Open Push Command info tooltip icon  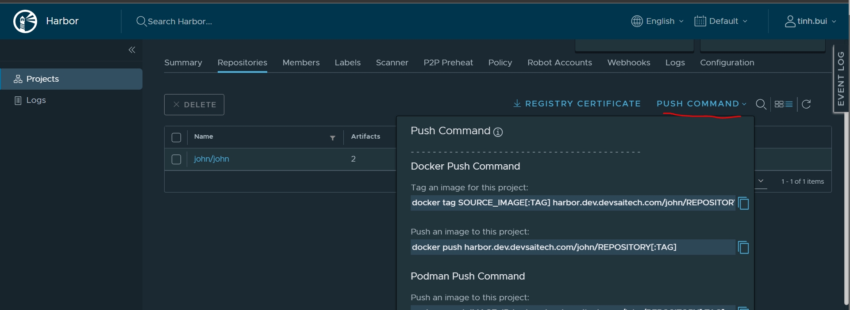click(498, 132)
